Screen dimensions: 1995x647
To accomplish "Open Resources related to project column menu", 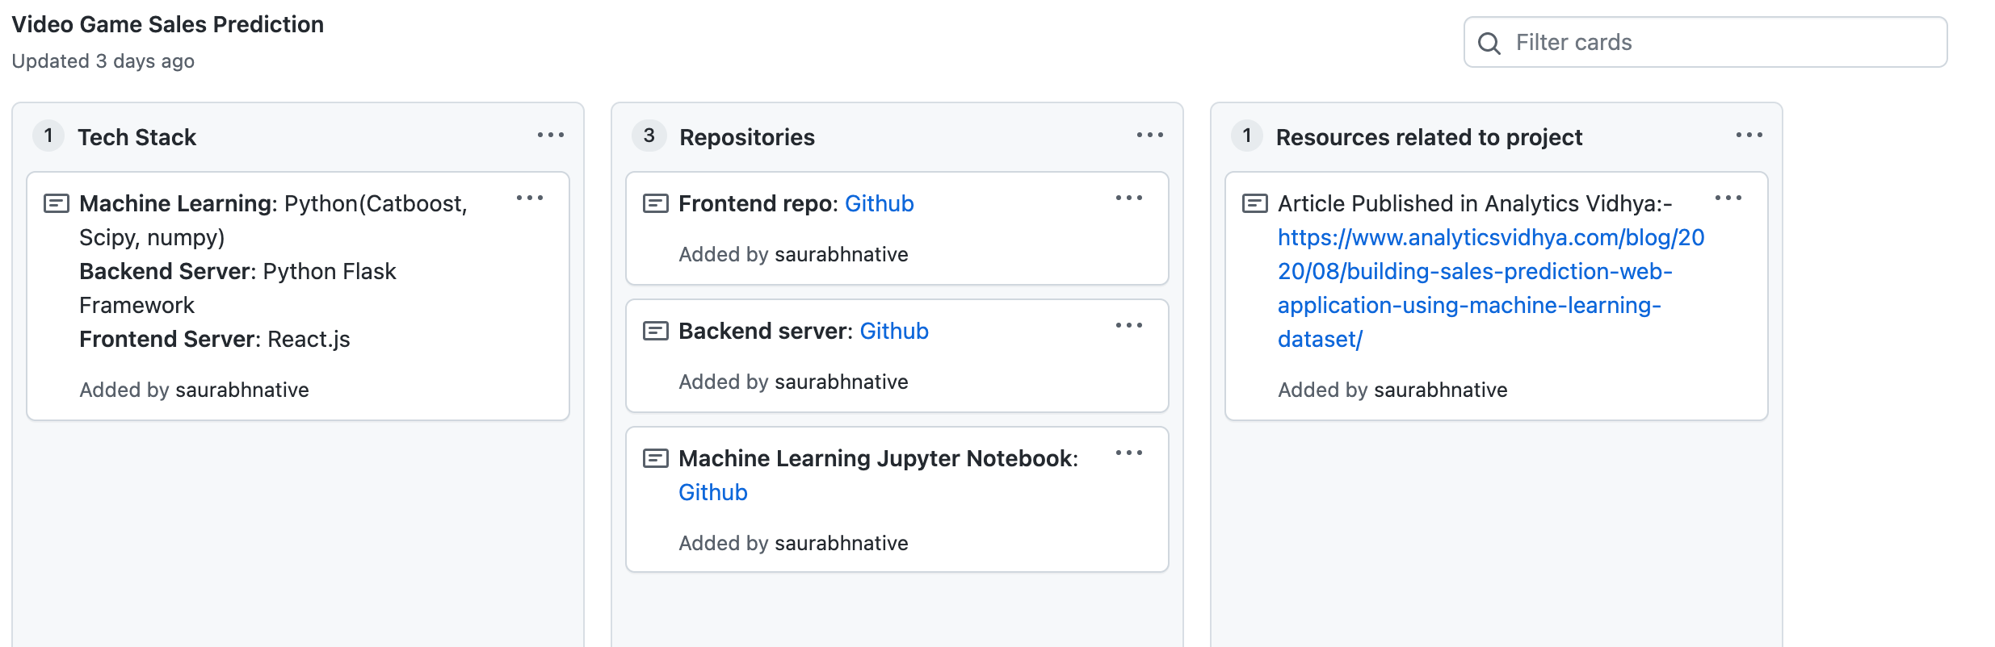I will [1749, 136].
